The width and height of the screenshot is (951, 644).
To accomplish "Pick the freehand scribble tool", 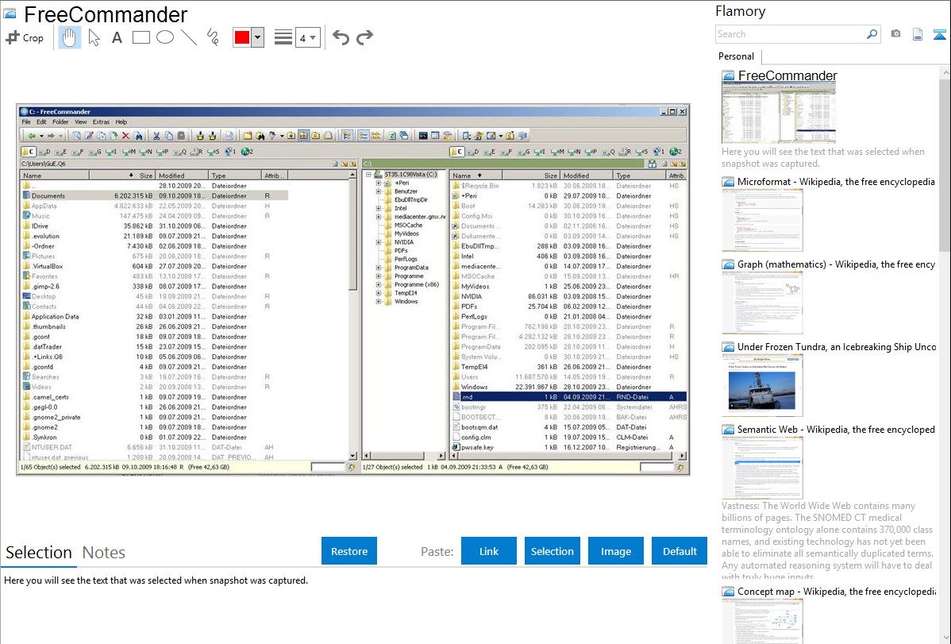I will pyautogui.click(x=213, y=37).
